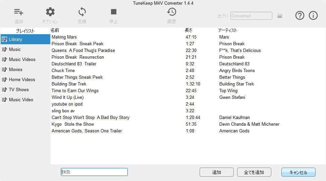Select 'Prison Break Resurrection' row
Viewport: 326px width, 181px height.
188,57
